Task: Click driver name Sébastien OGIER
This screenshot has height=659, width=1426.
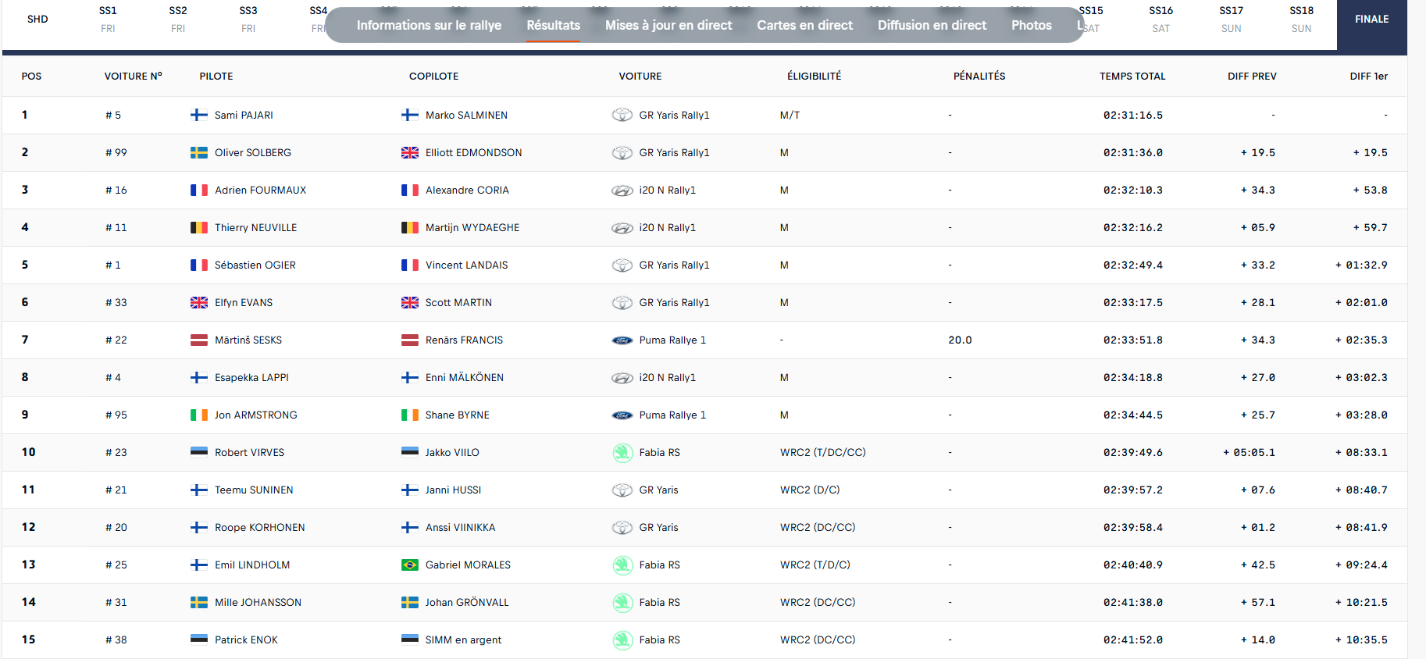Action: tap(255, 265)
